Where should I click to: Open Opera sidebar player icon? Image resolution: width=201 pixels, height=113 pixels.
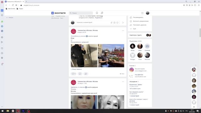pos(2,37)
